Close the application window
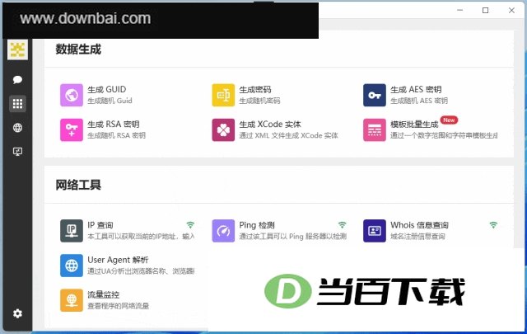The image size is (527, 334). 511,11
